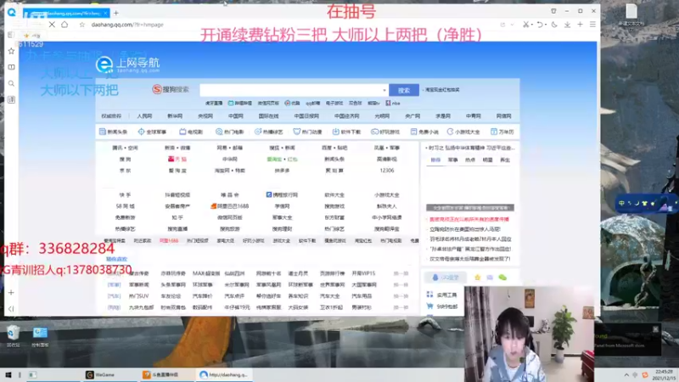Open favorites star in left sidebar
The width and height of the screenshot is (679, 382).
[11, 51]
